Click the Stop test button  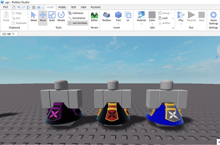click(x=202, y=17)
